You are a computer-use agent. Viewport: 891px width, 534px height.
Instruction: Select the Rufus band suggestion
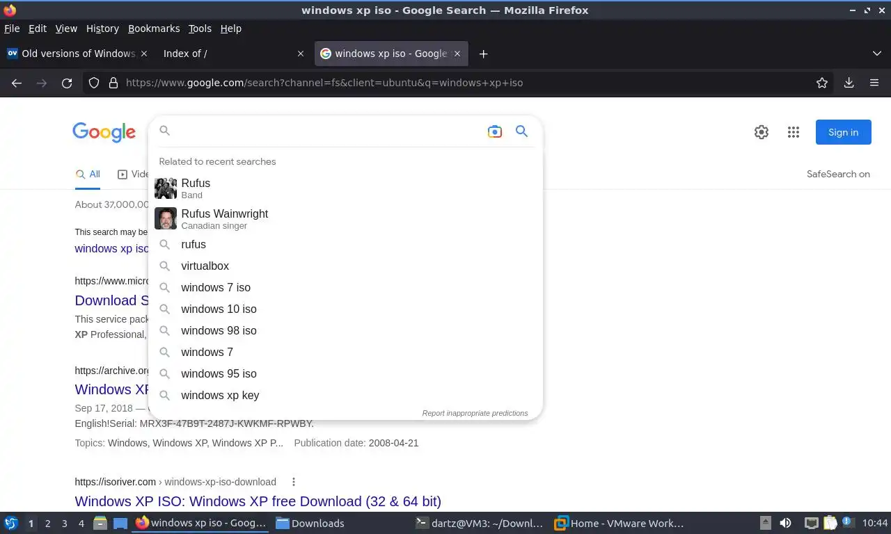(x=345, y=188)
